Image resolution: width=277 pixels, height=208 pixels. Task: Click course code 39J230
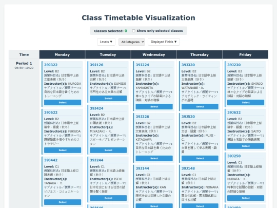pos(234,65)
